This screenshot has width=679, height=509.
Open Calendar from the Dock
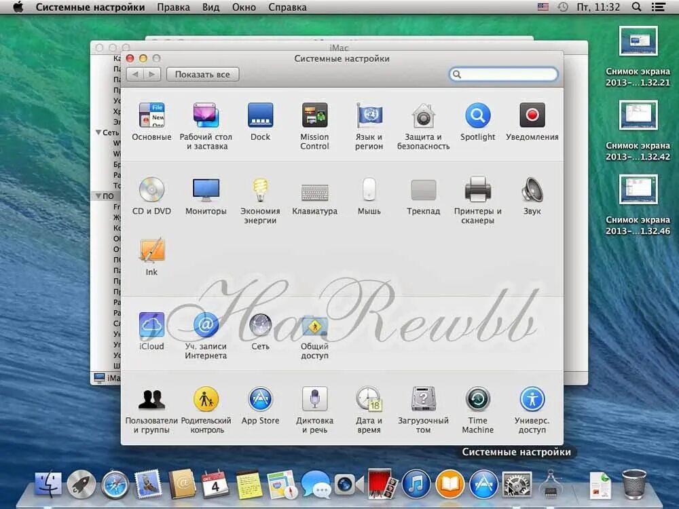click(x=215, y=484)
